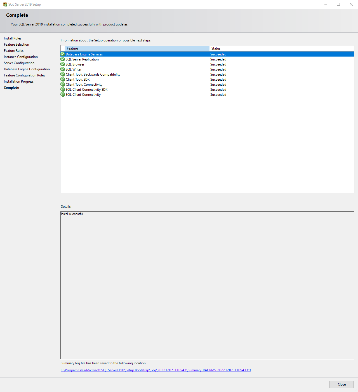Click the Status column header
The height and width of the screenshot is (392, 358).
[282, 48]
